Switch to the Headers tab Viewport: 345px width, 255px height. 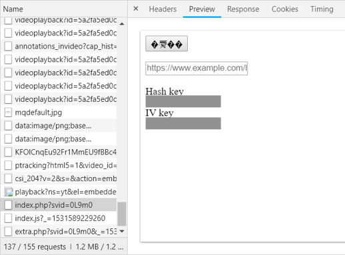point(163,9)
